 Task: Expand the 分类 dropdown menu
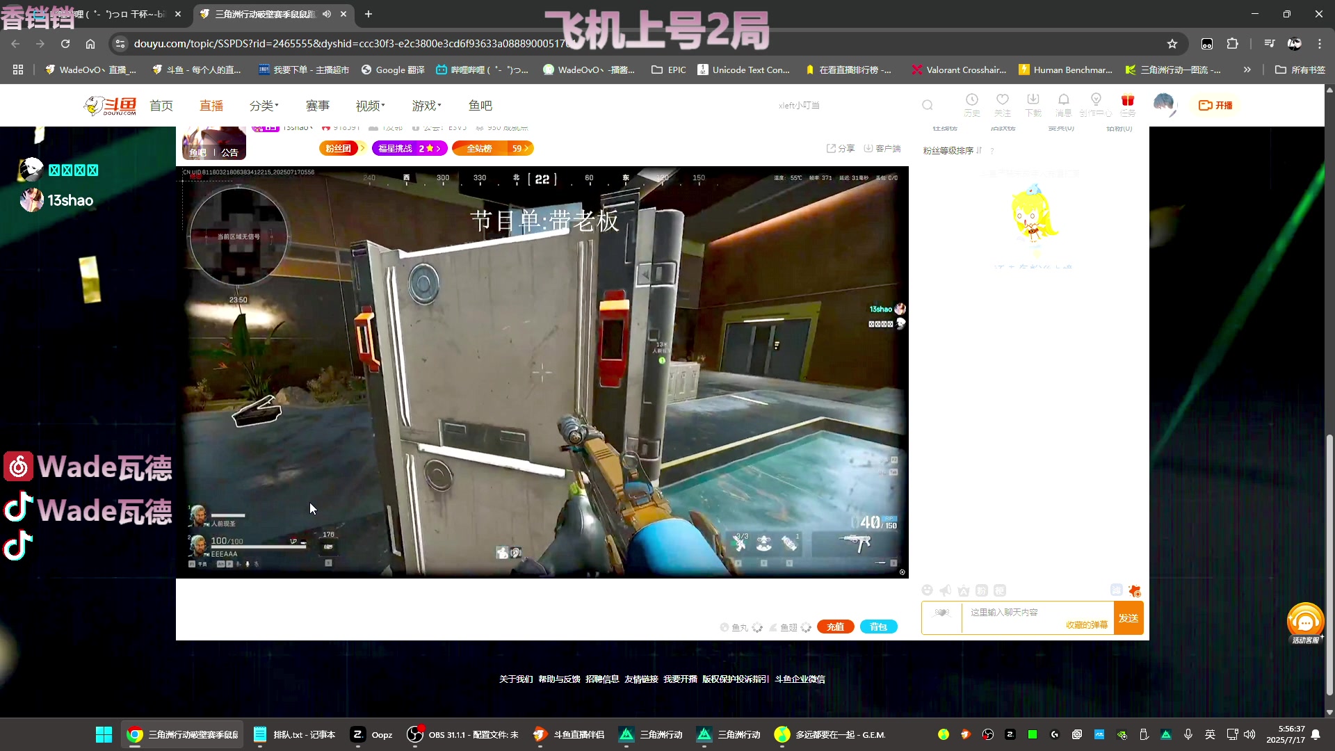click(x=264, y=106)
